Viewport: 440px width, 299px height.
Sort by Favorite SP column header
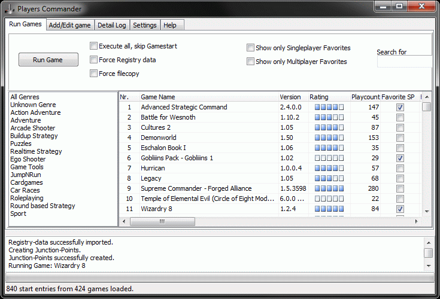400,97
